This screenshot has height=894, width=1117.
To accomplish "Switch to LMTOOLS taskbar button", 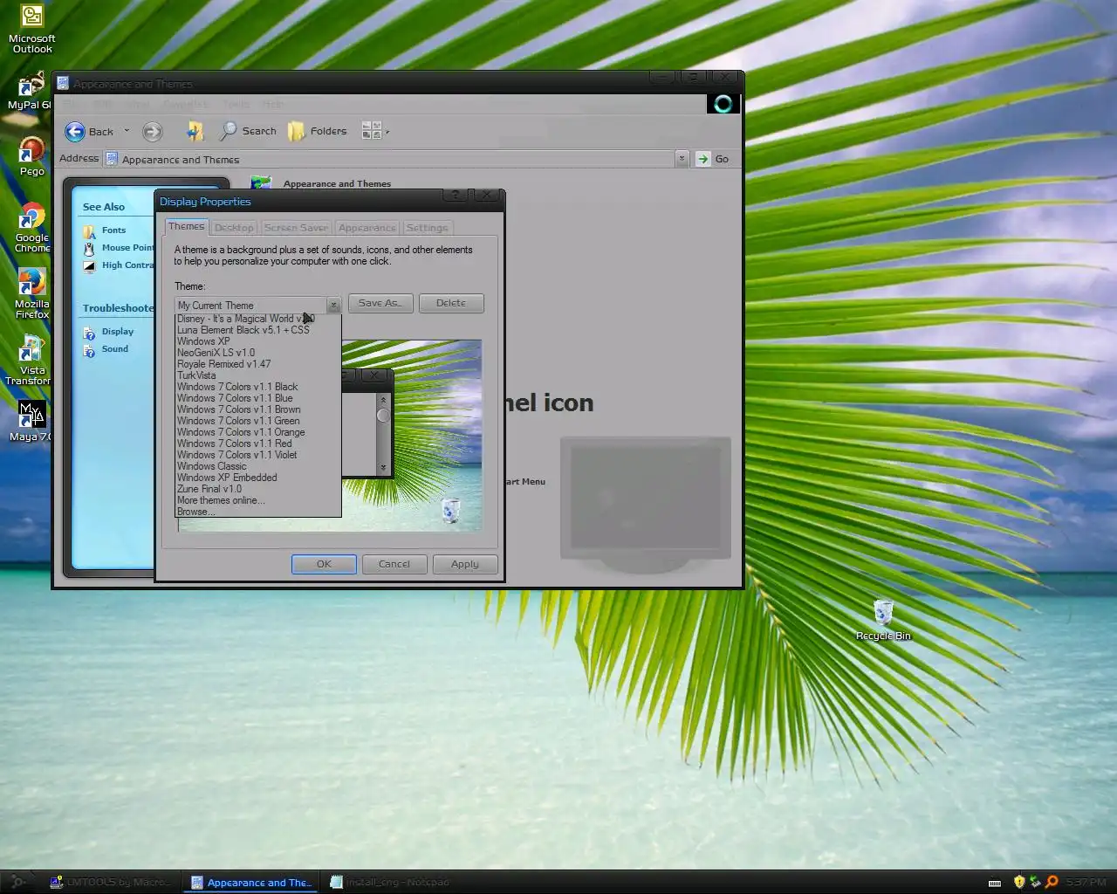I will [111, 883].
